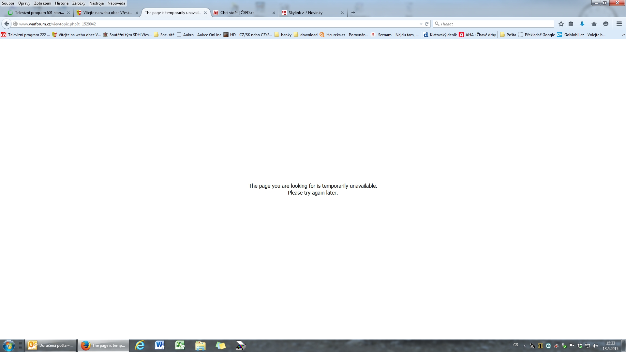Viewport: 626px width, 352px height.
Task: Close the Skylink Novinky tab
Action: click(342, 13)
